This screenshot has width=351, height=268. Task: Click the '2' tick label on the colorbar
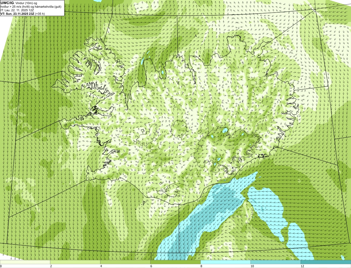[51, 266]
